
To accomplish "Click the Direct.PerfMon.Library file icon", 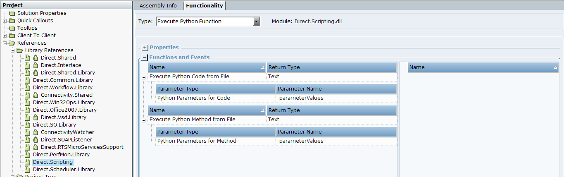I will 28,155.
